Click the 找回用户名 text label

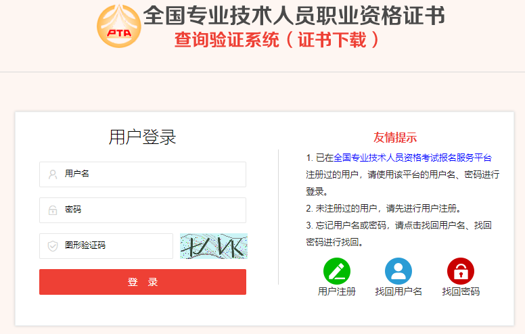(x=398, y=291)
